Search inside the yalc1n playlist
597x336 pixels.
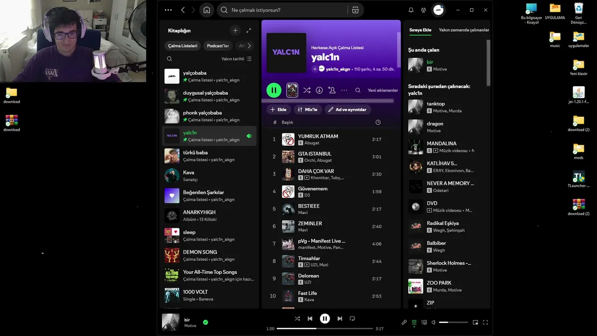coord(358,90)
